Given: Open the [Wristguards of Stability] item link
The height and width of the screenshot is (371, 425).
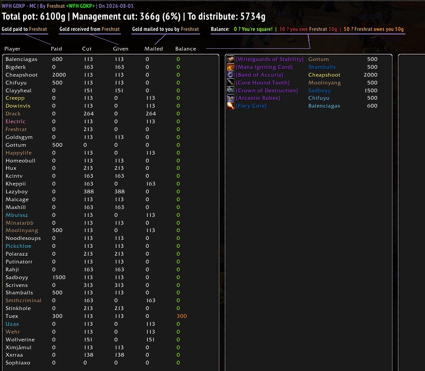Looking at the screenshot, I should tap(269, 59).
